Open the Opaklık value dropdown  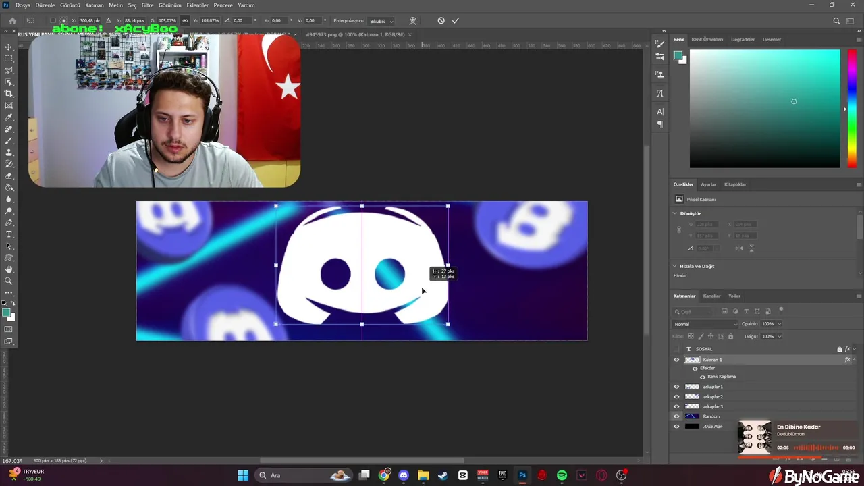click(x=779, y=324)
